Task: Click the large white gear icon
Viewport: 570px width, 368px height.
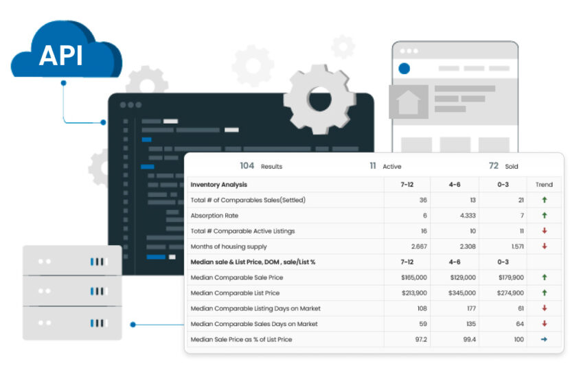Action: pyautogui.click(x=321, y=97)
